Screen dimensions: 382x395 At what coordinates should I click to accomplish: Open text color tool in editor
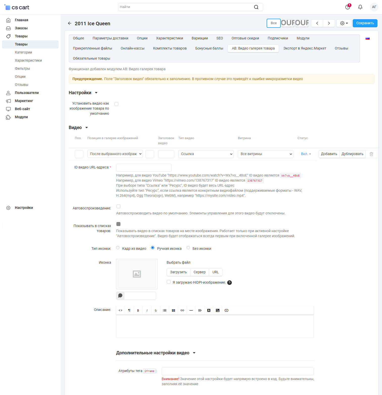click(209, 310)
